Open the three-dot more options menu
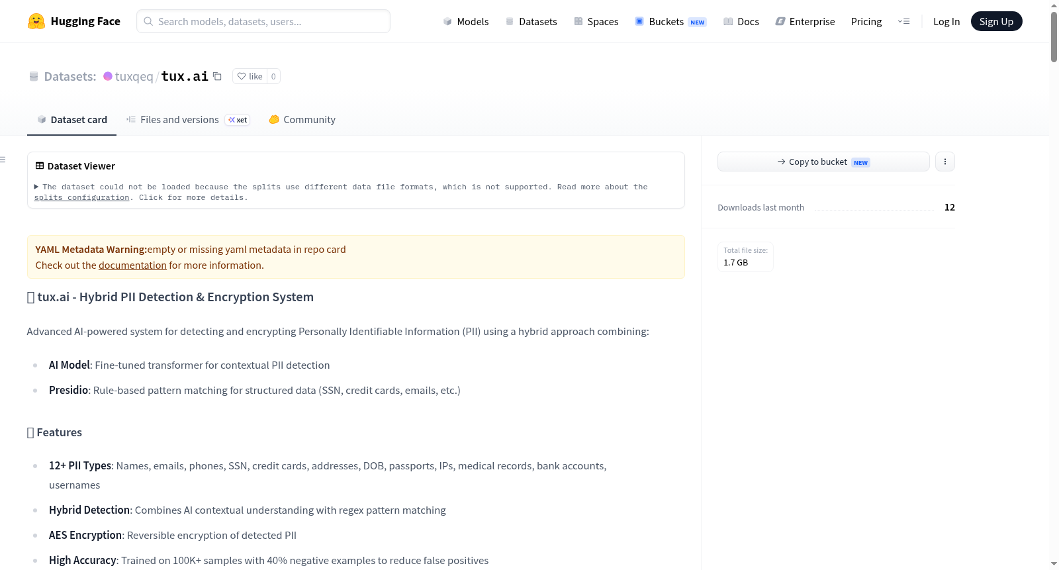The height and width of the screenshot is (570, 1059). tap(945, 162)
